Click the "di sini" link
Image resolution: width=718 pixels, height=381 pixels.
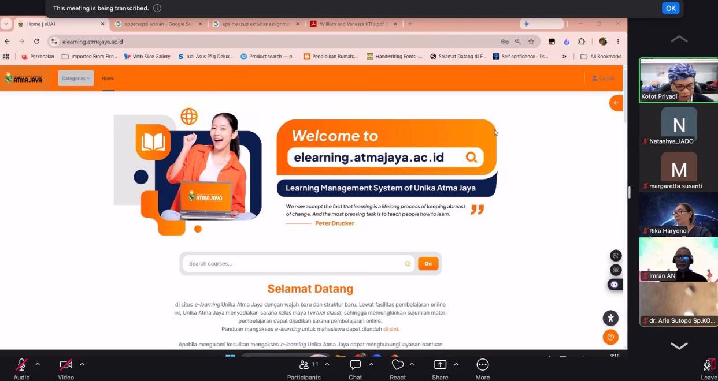390,329
